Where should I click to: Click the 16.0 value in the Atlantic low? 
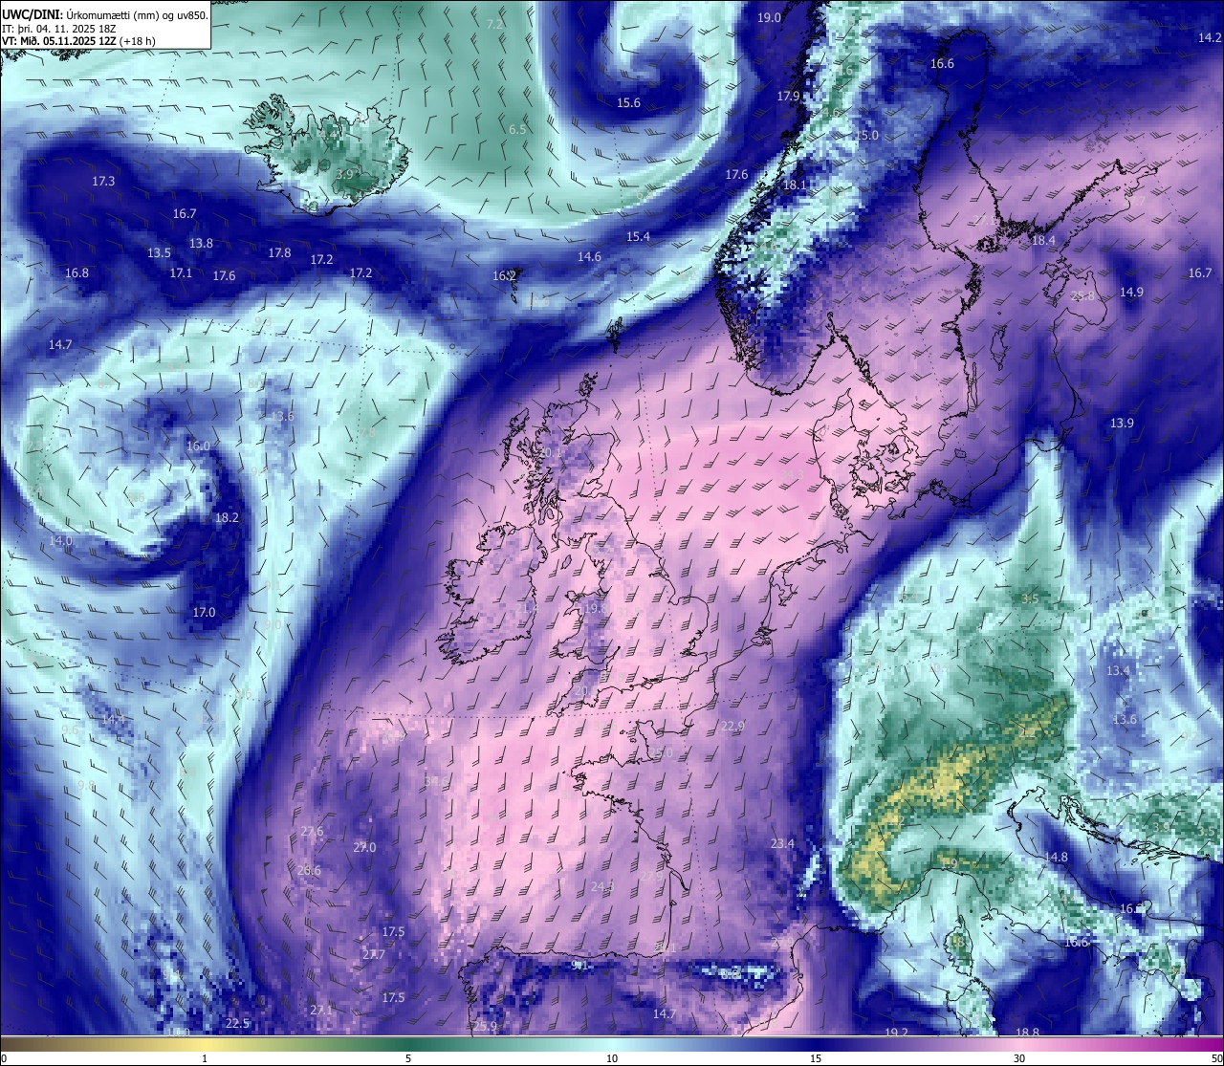(198, 446)
